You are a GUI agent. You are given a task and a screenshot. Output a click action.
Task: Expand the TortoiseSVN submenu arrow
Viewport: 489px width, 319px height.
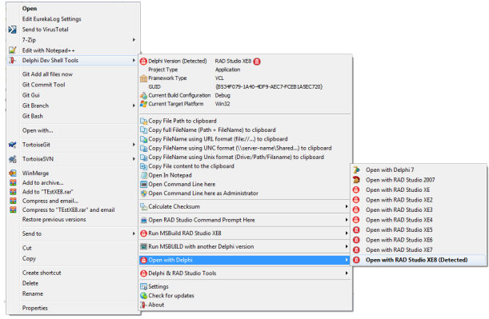134,159
